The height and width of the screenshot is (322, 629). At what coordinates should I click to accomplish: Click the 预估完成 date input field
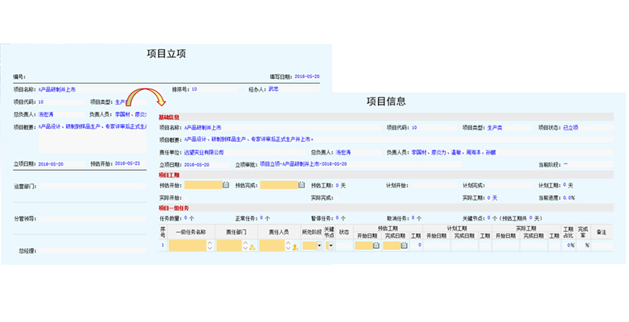[279, 185]
